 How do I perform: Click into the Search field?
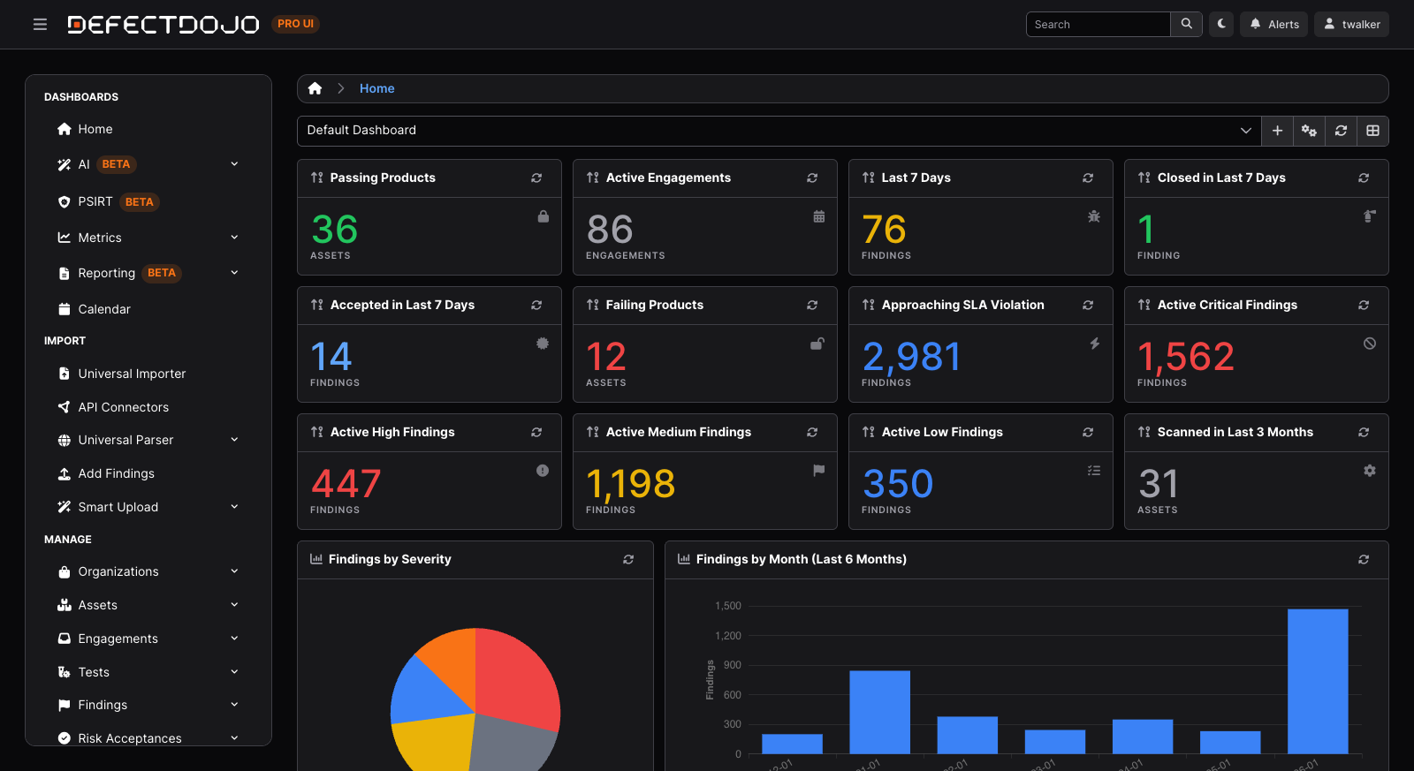(x=1098, y=24)
